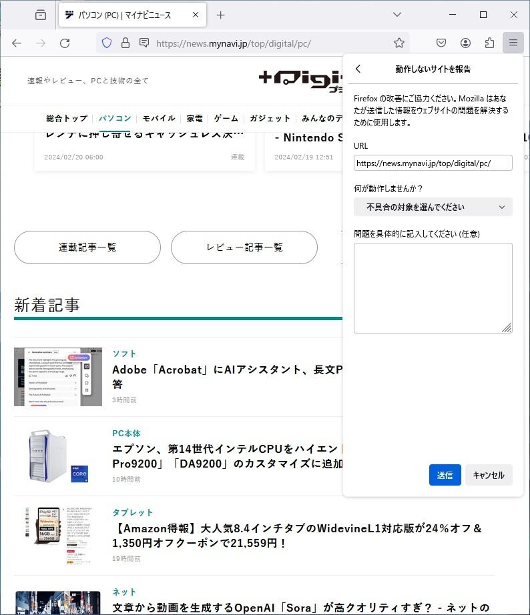Open the ネット category link
Screen dimensions: 530x615
pyautogui.click(x=124, y=592)
